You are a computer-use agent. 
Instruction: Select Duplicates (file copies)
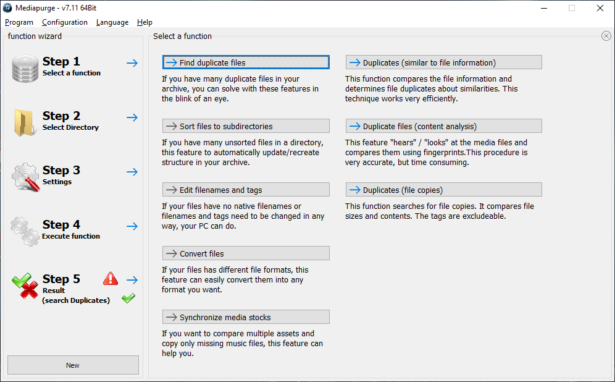(x=443, y=190)
